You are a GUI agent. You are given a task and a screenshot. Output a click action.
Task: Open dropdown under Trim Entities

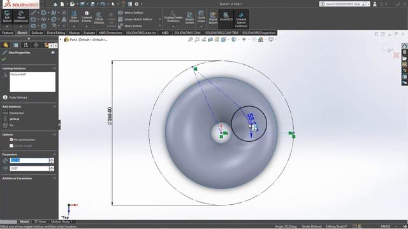click(x=74, y=27)
